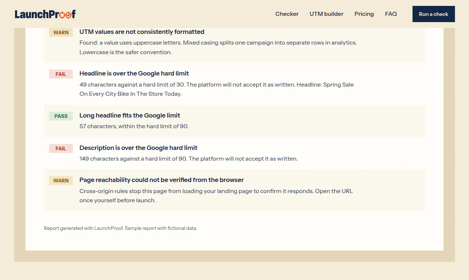Screen dimensions: 469x280
Task: Select the Long headline fits the Google limit title
Action: coord(130,115)
